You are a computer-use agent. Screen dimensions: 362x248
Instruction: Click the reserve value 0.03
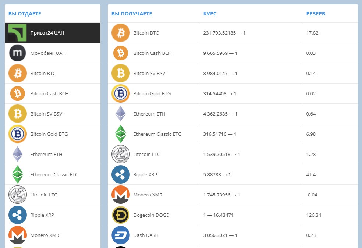point(311,53)
